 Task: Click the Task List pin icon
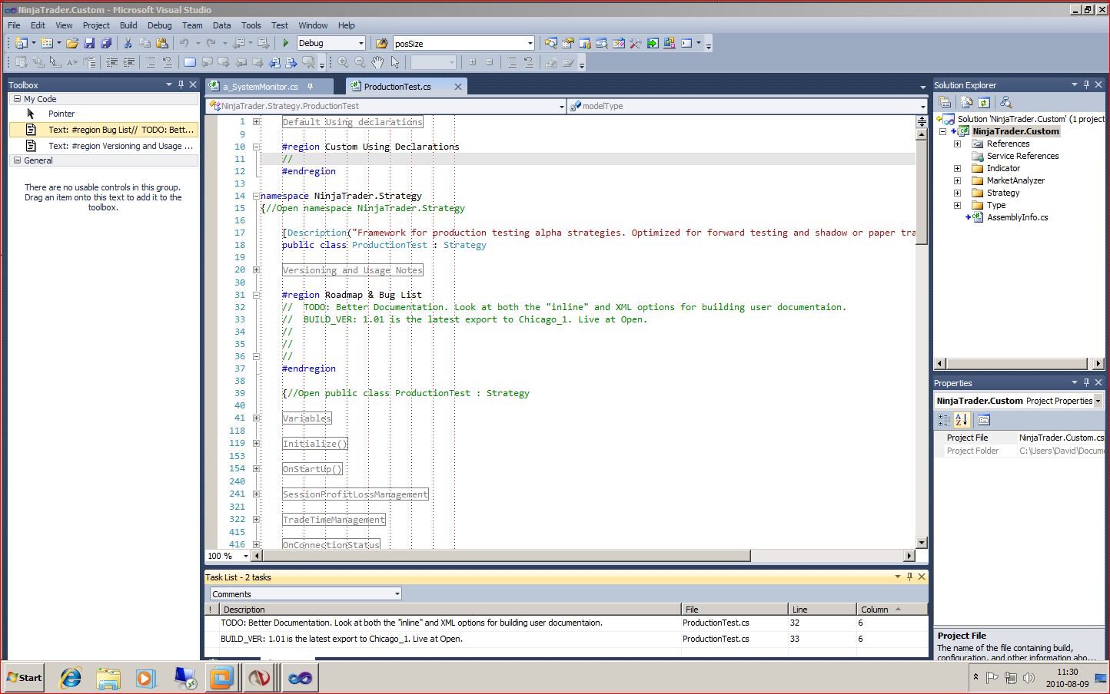(x=909, y=577)
